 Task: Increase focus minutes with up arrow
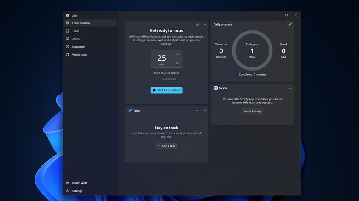(x=178, y=54)
